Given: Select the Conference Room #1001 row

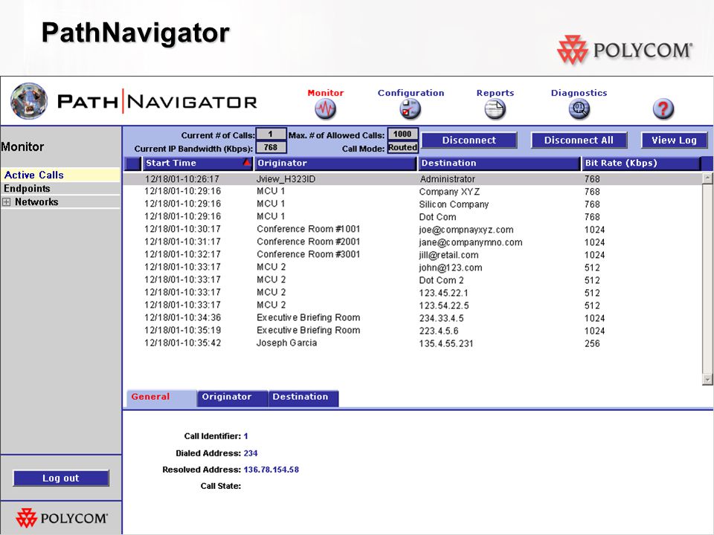Looking at the screenshot, I should pyautogui.click(x=413, y=230).
